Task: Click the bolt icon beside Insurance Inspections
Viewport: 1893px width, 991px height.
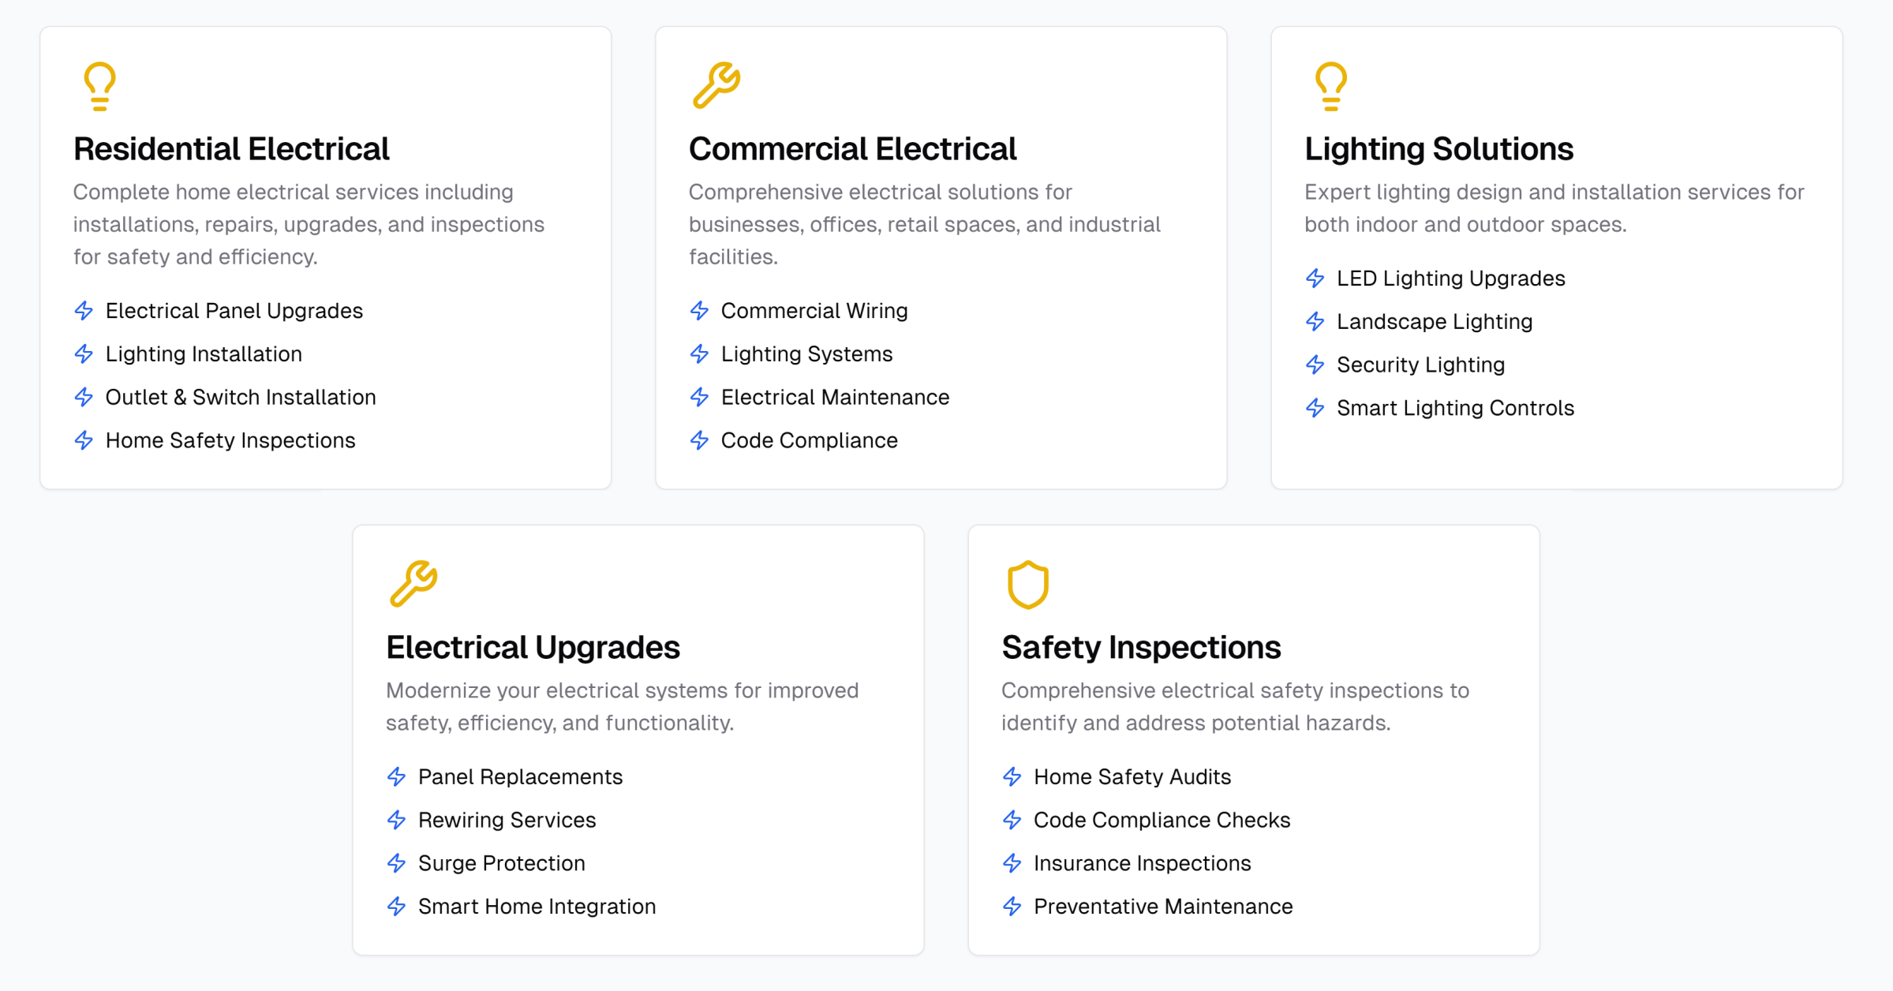Action: [x=1012, y=863]
